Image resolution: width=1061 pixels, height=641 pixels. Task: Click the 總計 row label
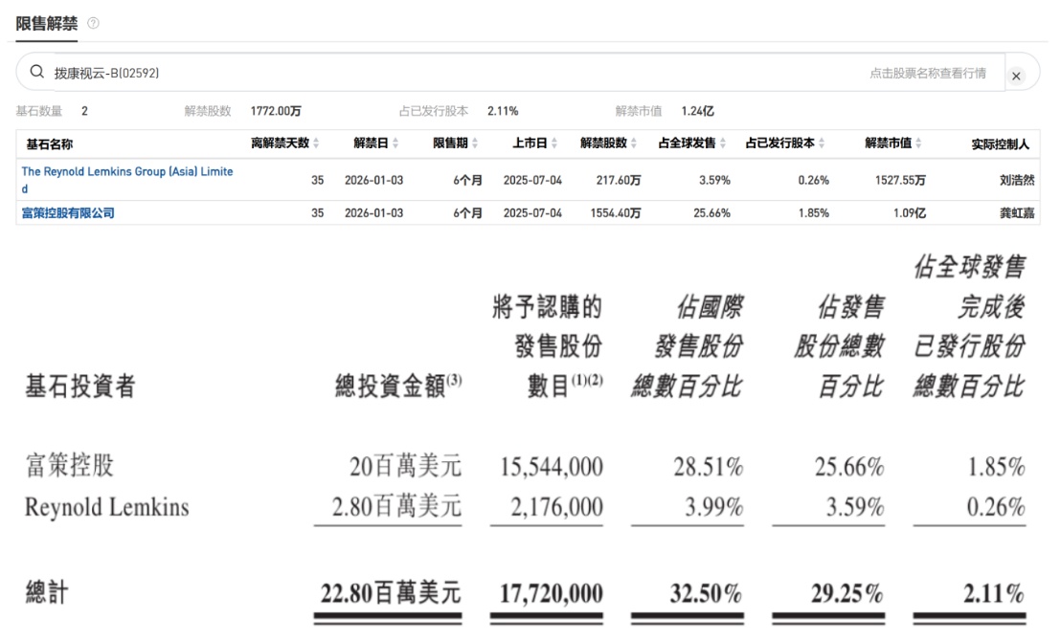click(x=47, y=592)
